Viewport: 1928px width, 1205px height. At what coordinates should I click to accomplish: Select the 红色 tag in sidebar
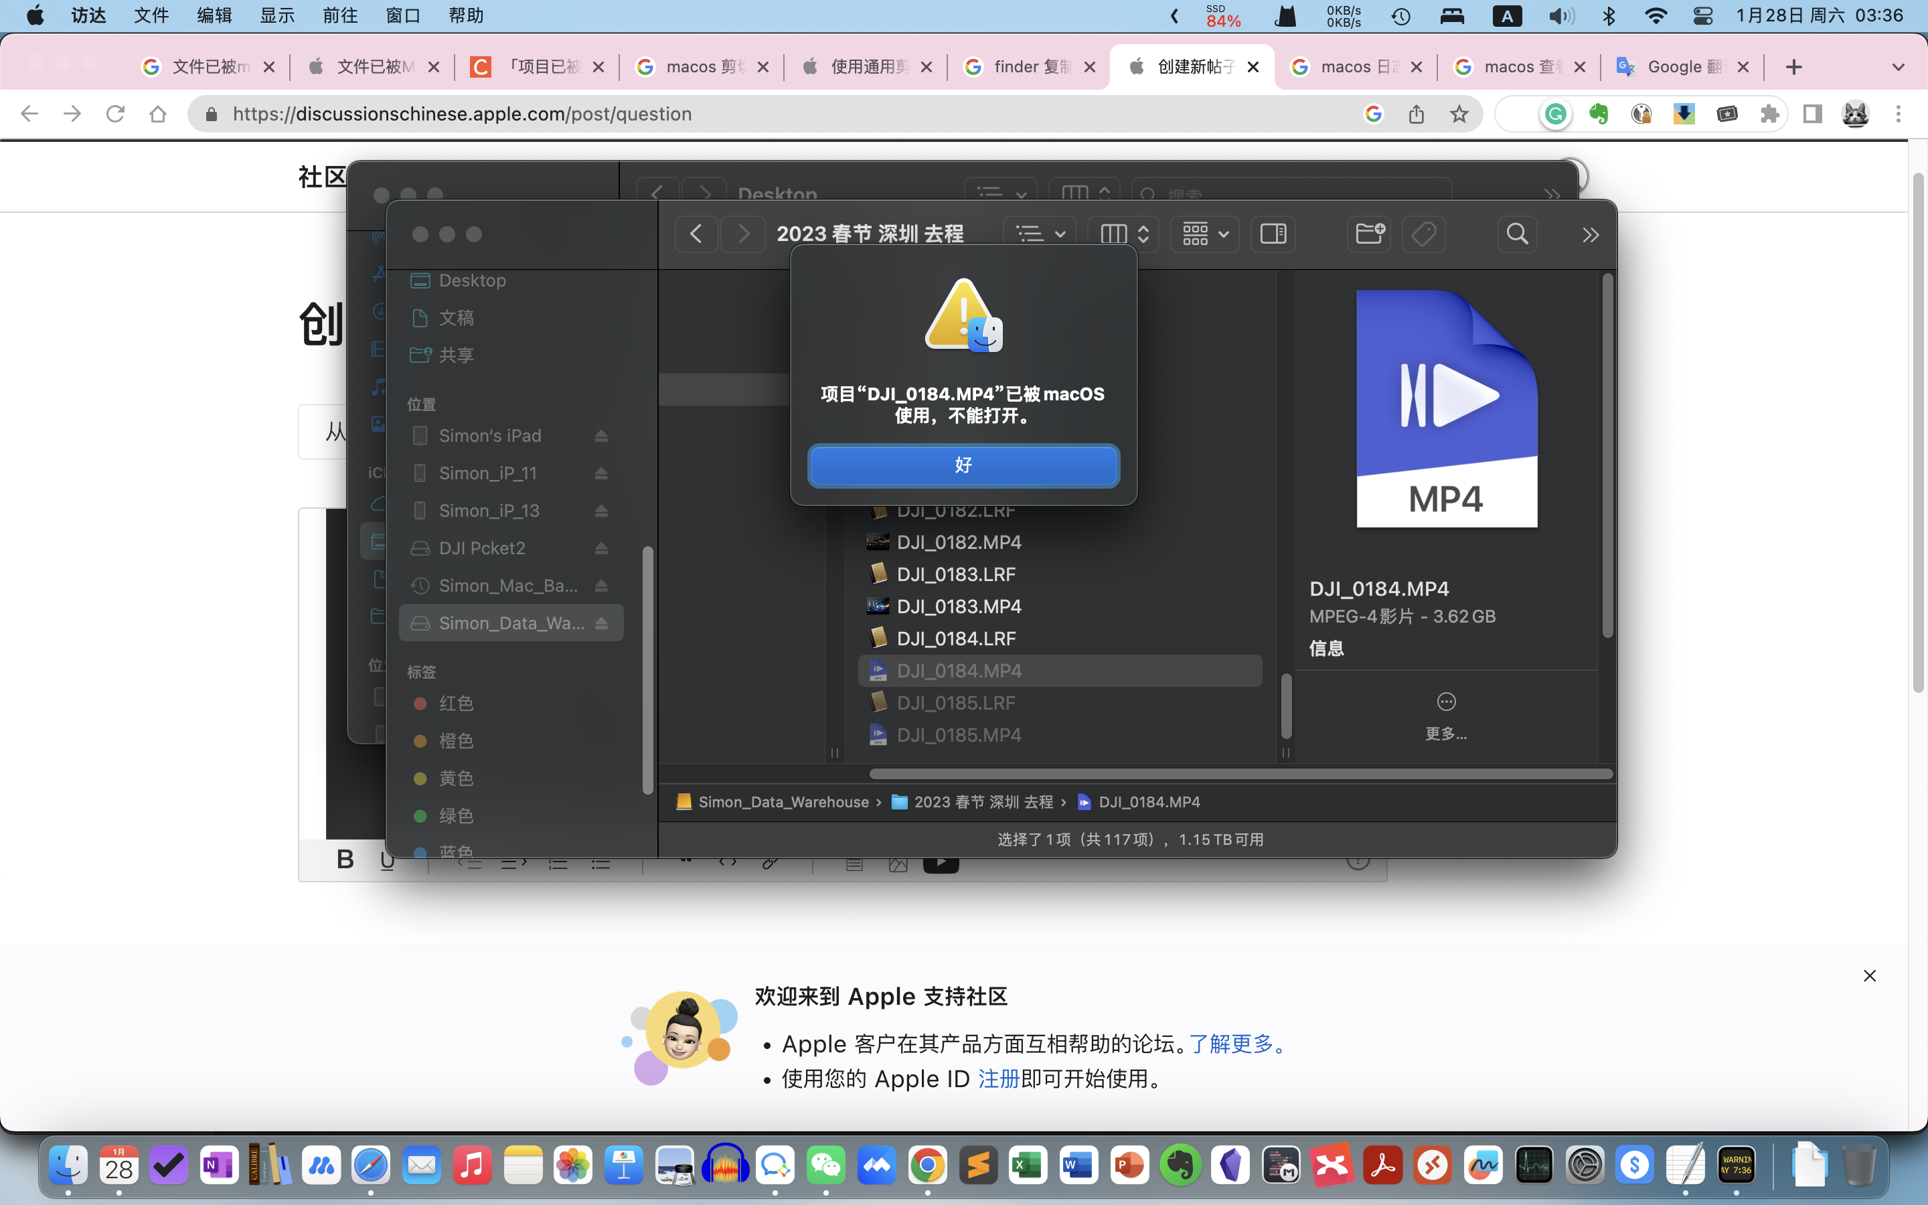455,703
